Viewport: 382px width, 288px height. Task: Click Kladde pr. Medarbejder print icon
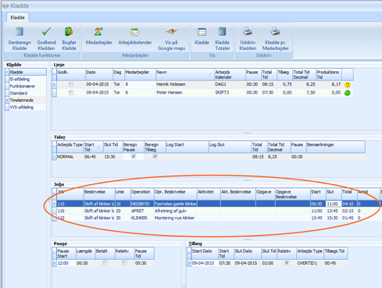pyautogui.click(x=275, y=32)
